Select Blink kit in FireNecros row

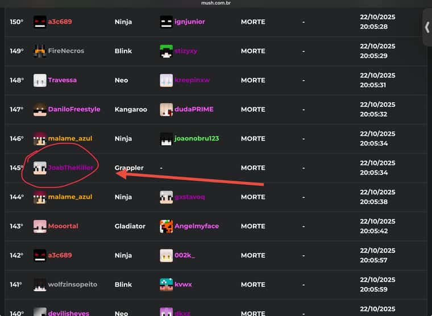click(123, 51)
